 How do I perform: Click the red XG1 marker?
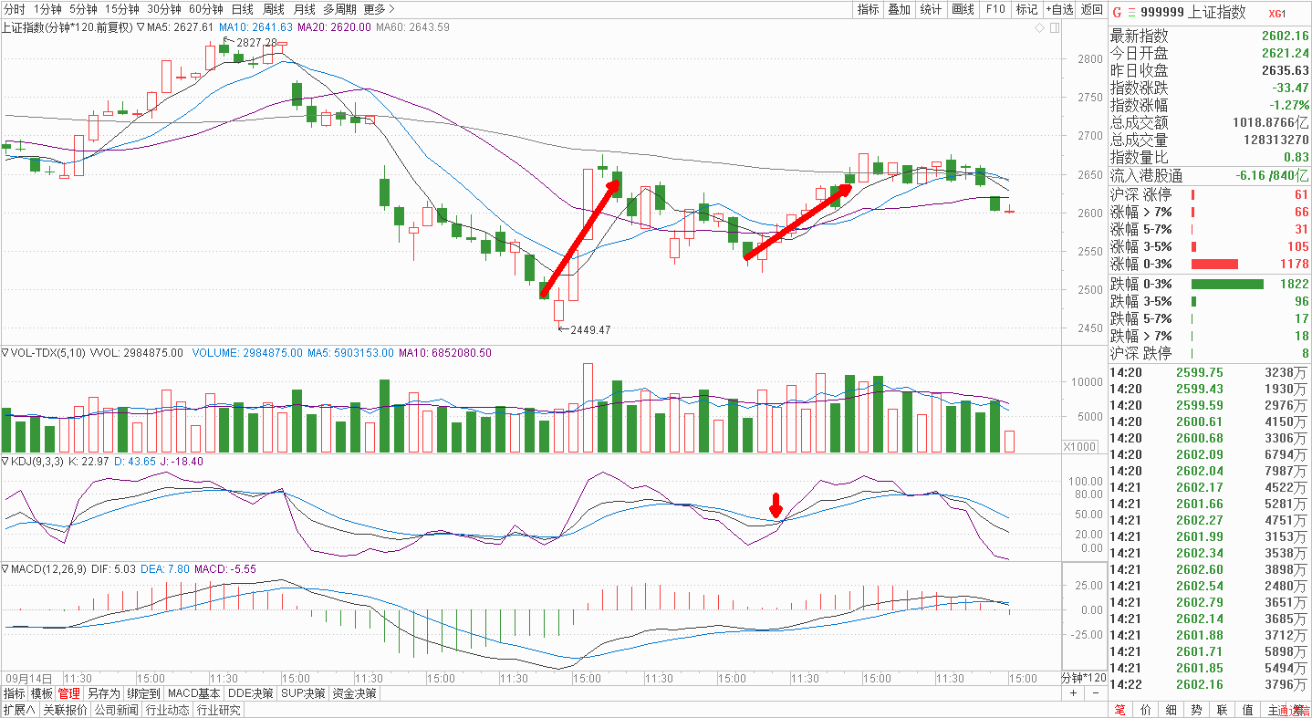click(x=1277, y=14)
